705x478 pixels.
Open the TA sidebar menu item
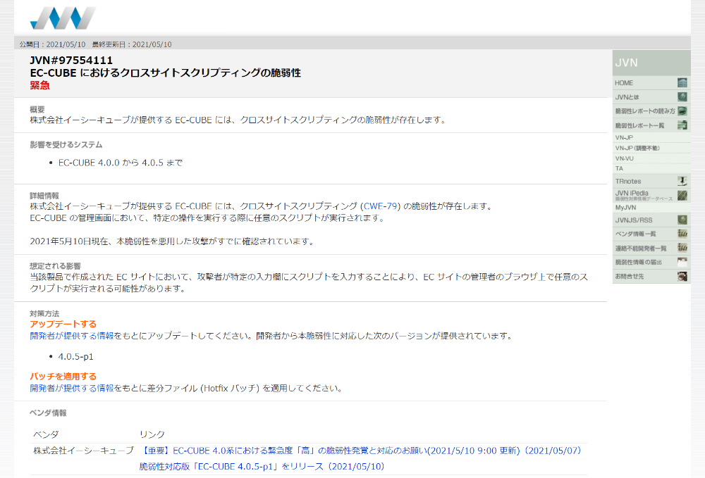[x=619, y=169]
